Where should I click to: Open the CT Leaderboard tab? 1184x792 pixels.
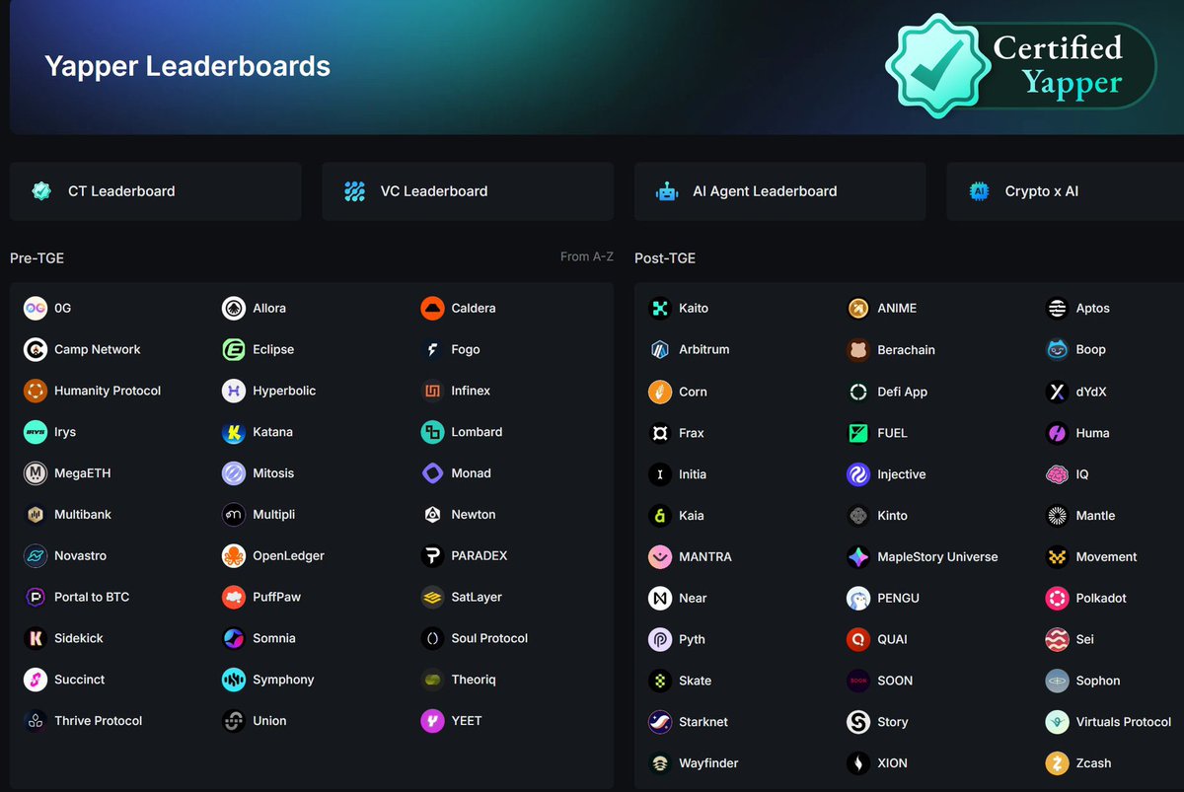tap(155, 191)
